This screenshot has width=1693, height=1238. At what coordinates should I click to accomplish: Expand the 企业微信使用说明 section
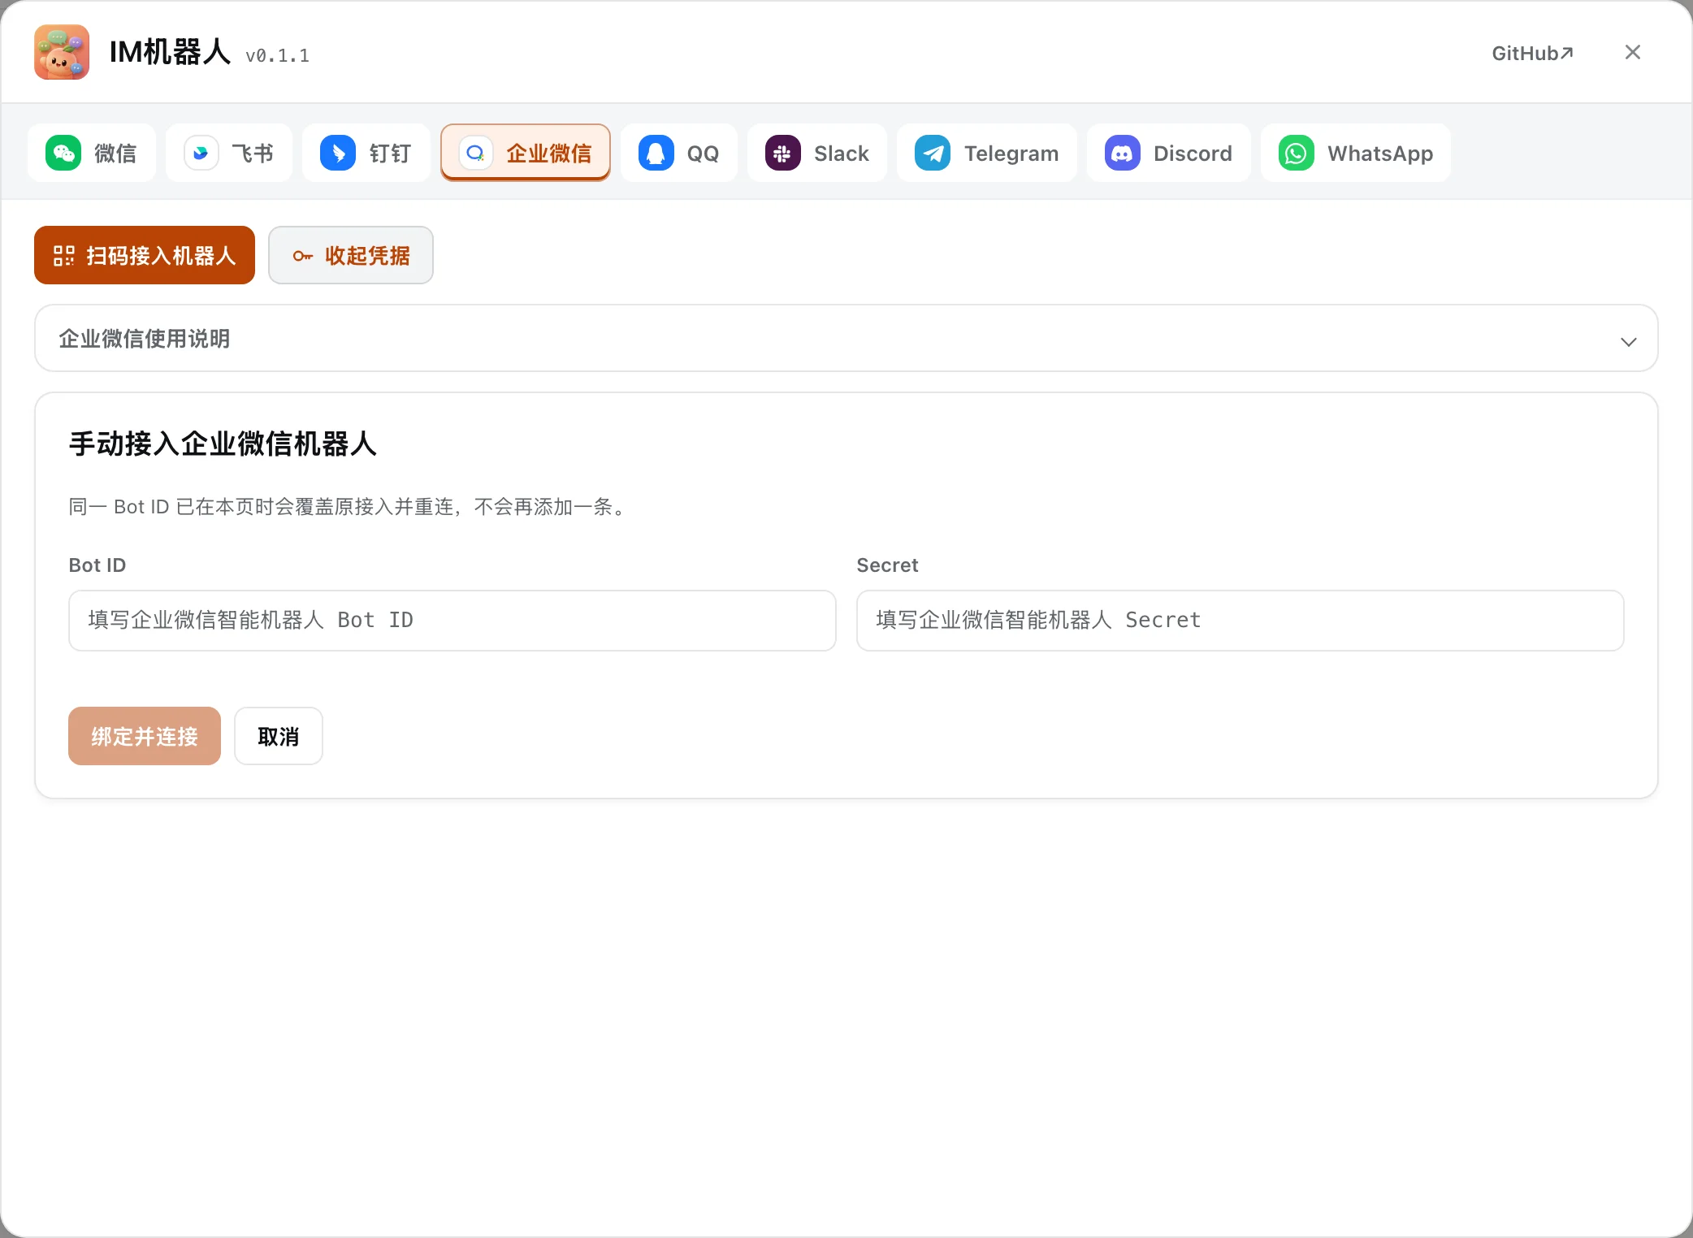pyautogui.click(x=846, y=338)
